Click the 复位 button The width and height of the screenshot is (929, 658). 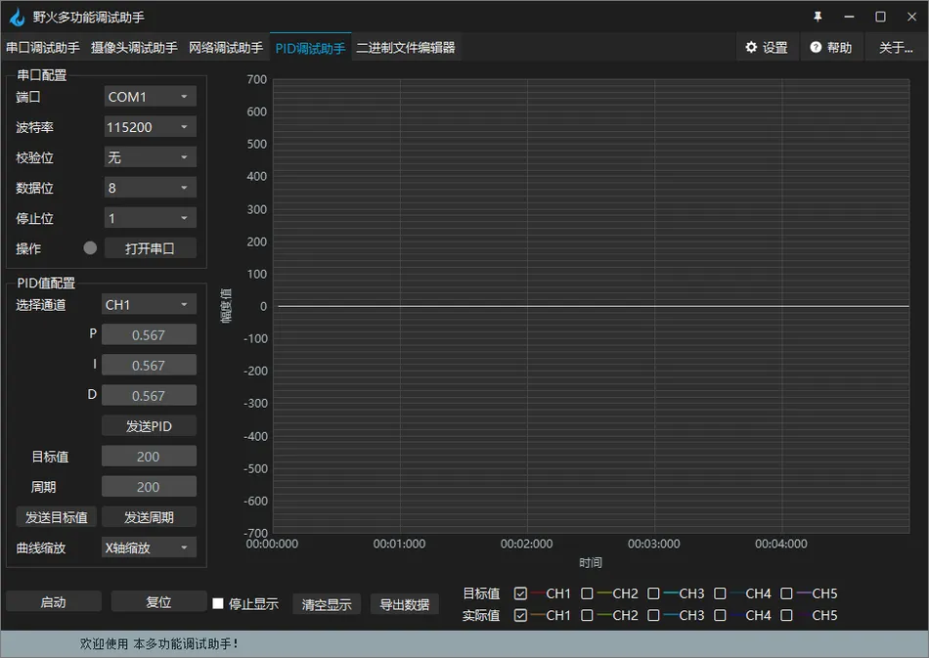pos(158,601)
